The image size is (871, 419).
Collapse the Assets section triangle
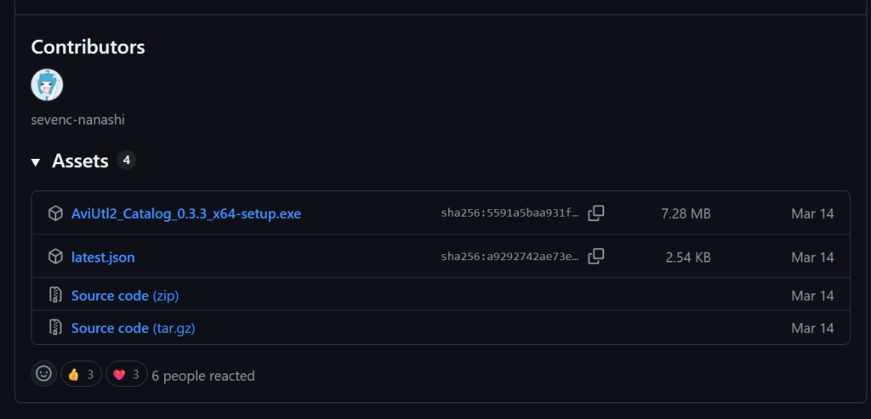(36, 162)
